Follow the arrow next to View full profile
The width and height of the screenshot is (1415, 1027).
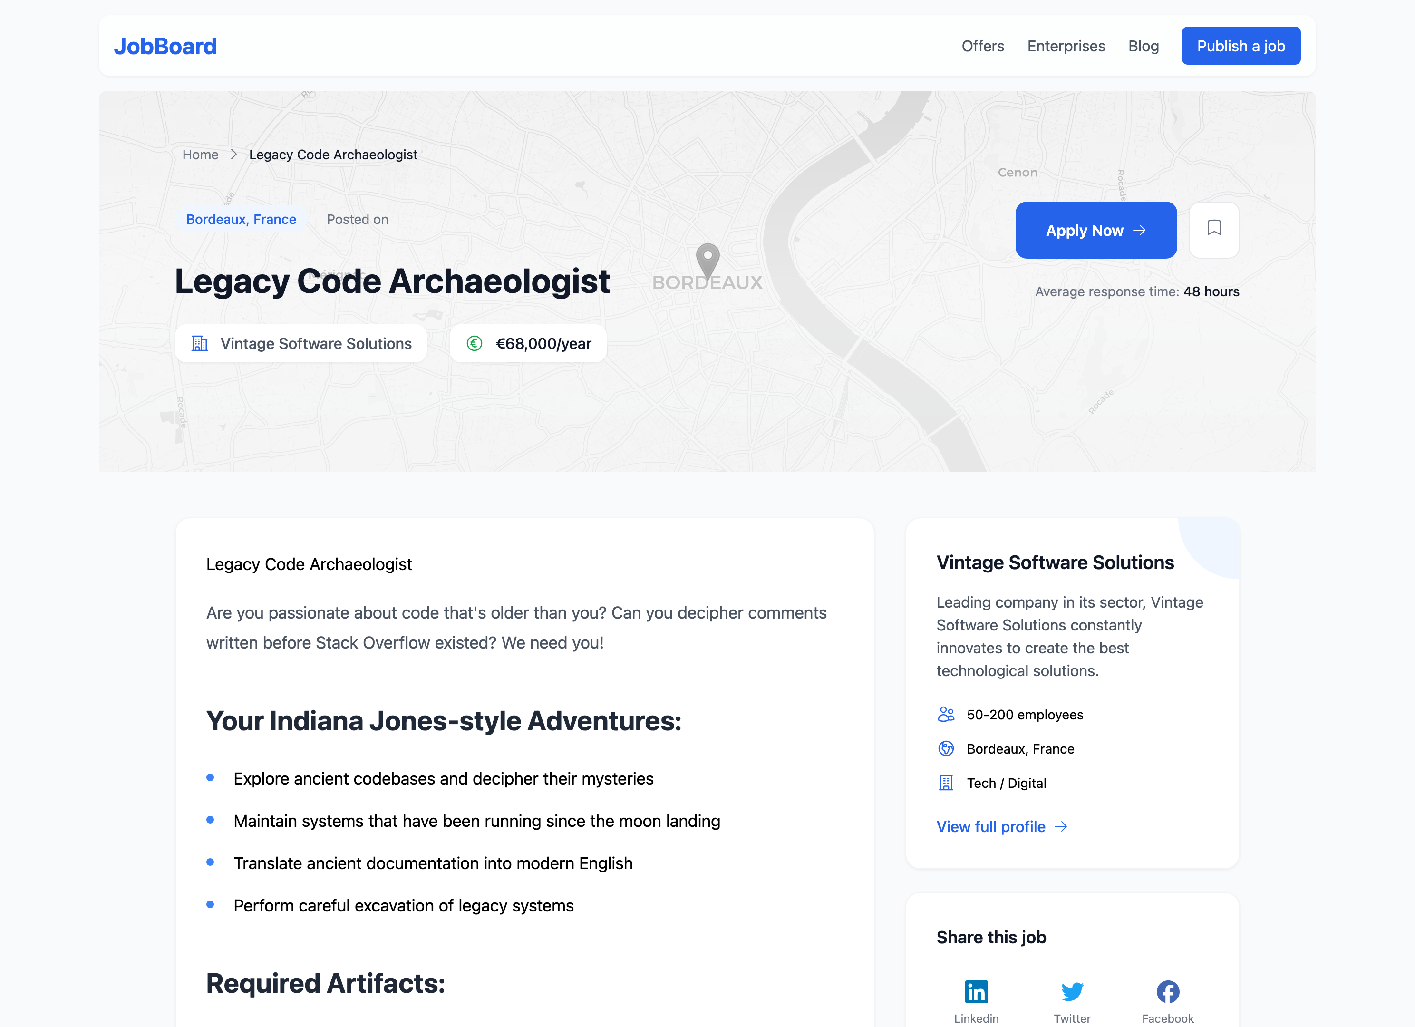coord(1061,826)
